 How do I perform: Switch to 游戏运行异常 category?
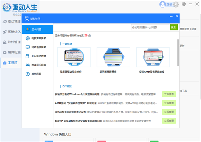click(x=37, y=65)
